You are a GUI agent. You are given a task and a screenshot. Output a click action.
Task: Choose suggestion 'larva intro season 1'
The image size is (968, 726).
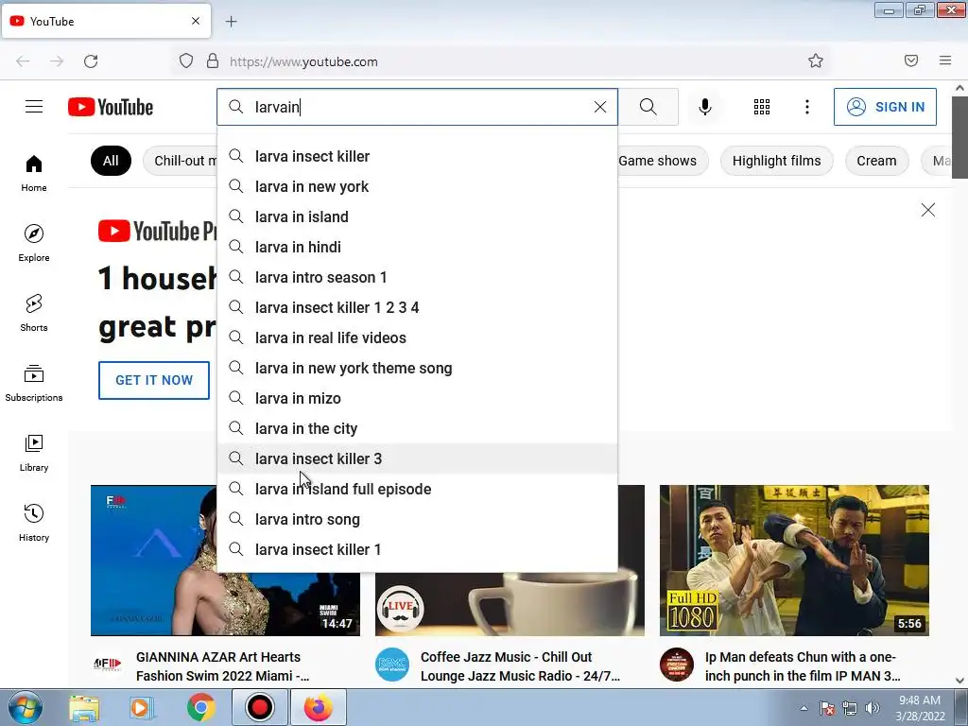point(417,277)
